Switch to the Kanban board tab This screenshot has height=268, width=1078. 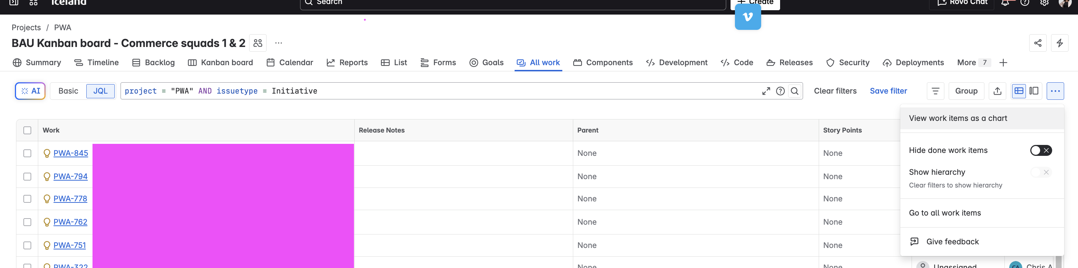221,63
